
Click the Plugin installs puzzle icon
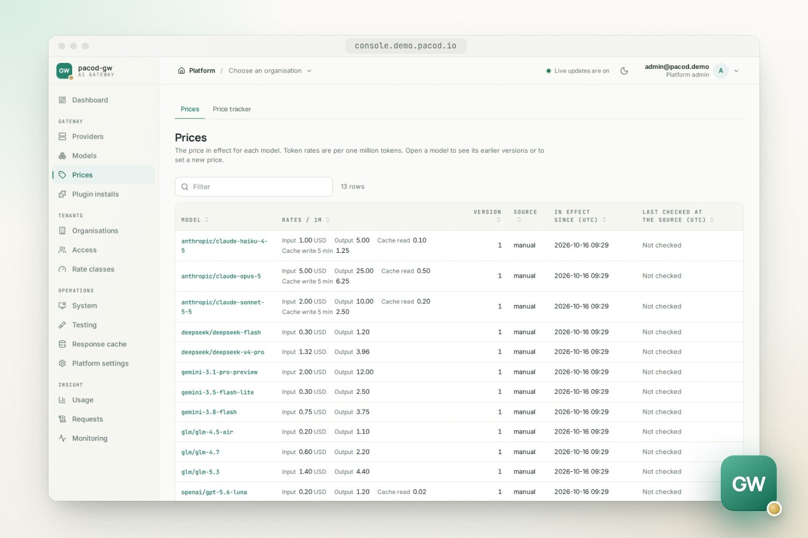click(62, 194)
